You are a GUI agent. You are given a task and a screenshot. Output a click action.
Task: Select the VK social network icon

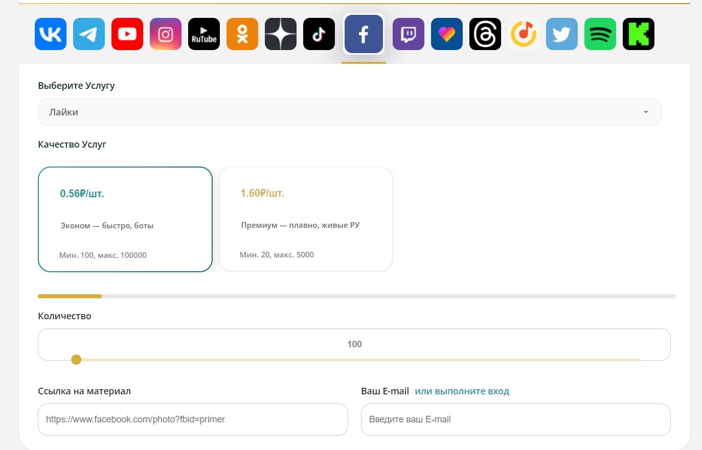click(51, 34)
